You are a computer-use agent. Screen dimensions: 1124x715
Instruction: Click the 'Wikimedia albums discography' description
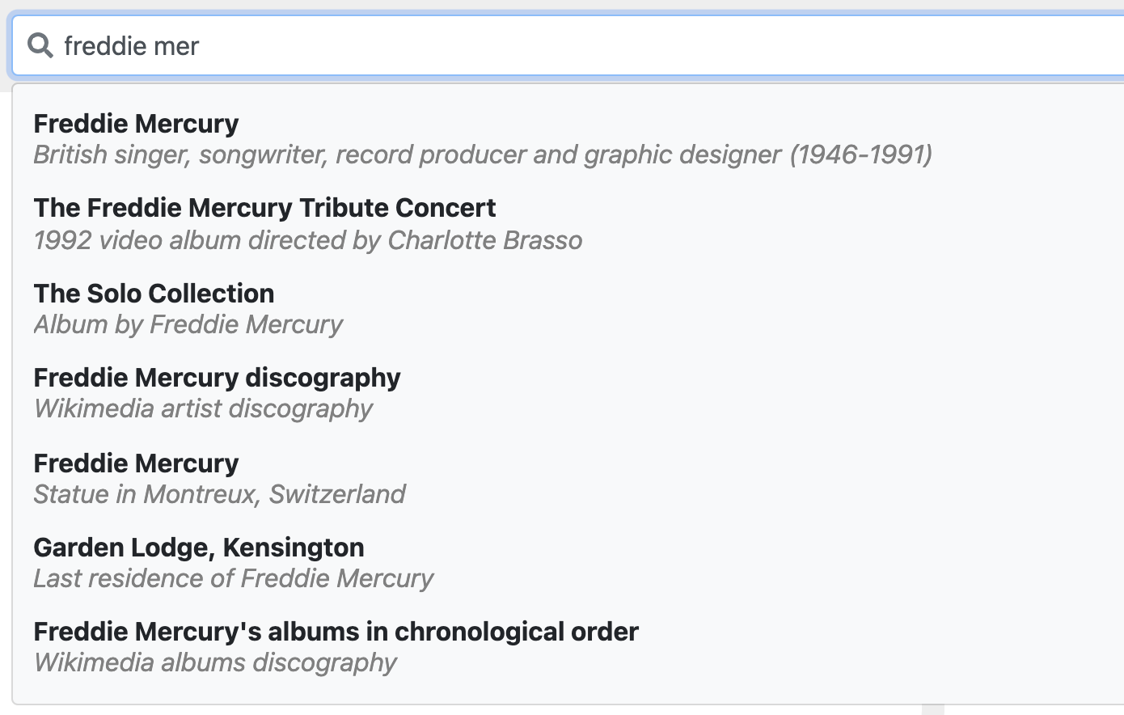pyautogui.click(x=215, y=662)
